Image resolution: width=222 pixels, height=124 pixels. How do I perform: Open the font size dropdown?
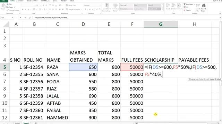(x=41, y=6)
